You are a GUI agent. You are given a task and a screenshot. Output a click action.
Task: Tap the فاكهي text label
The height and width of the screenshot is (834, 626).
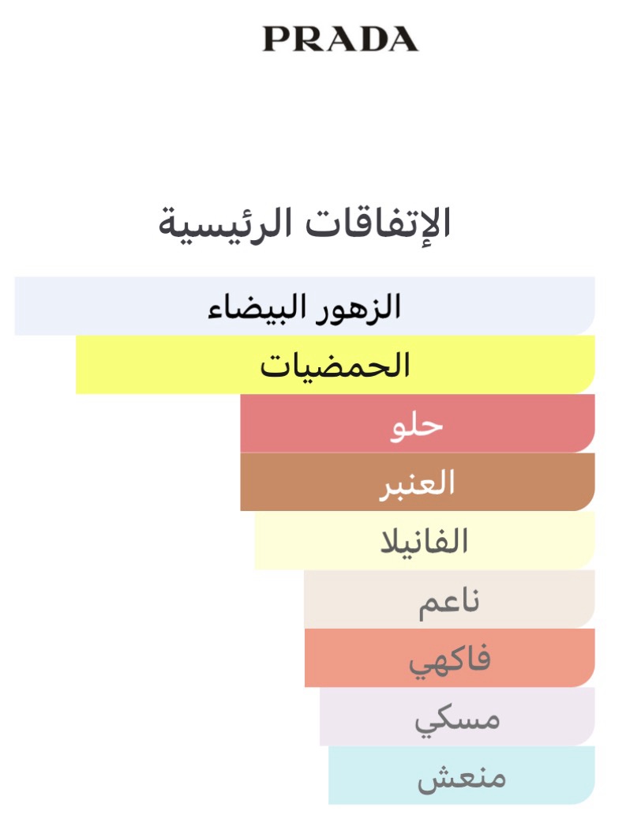click(450, 659)
